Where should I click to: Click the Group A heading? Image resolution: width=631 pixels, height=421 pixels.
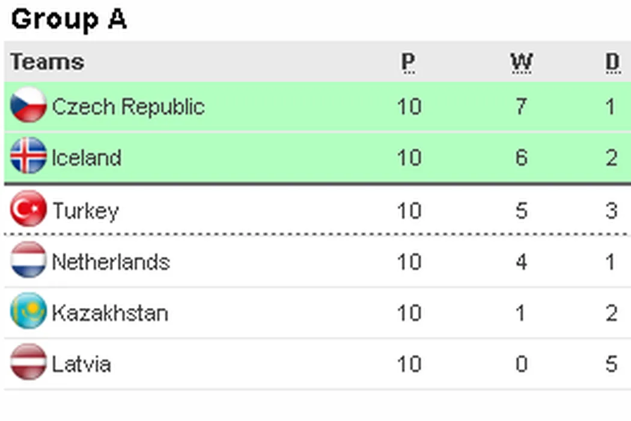pos(69,19)
